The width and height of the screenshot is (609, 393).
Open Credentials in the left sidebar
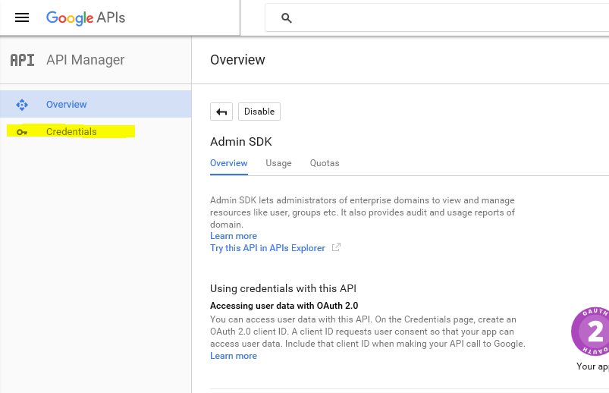(x=71, y=132)
